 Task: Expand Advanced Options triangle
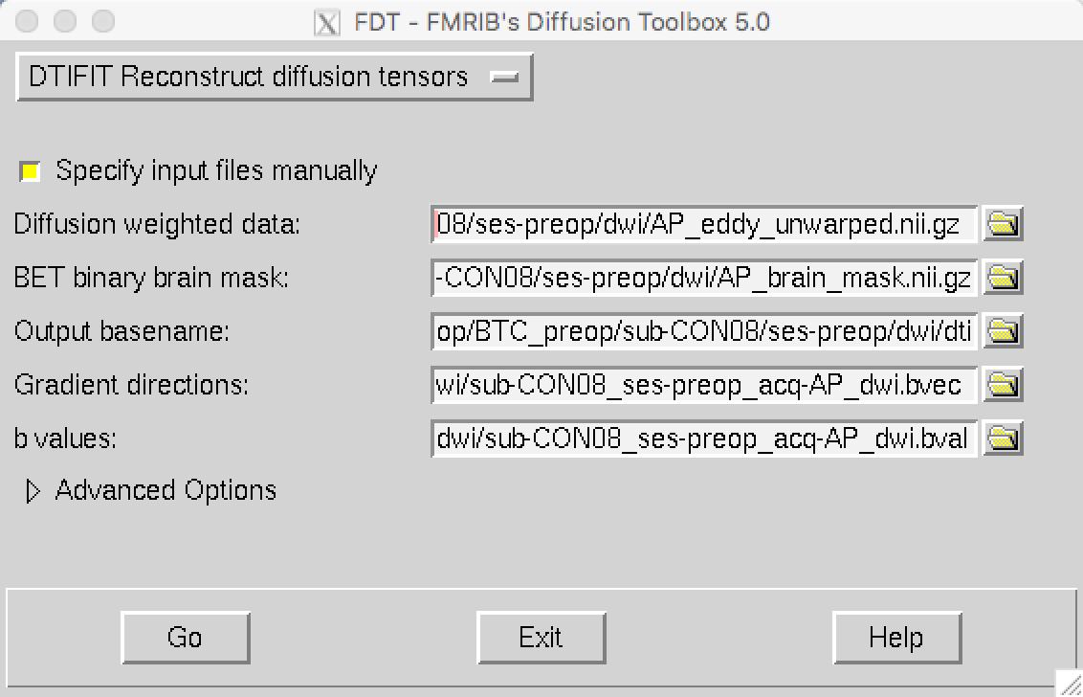(33, 491)
